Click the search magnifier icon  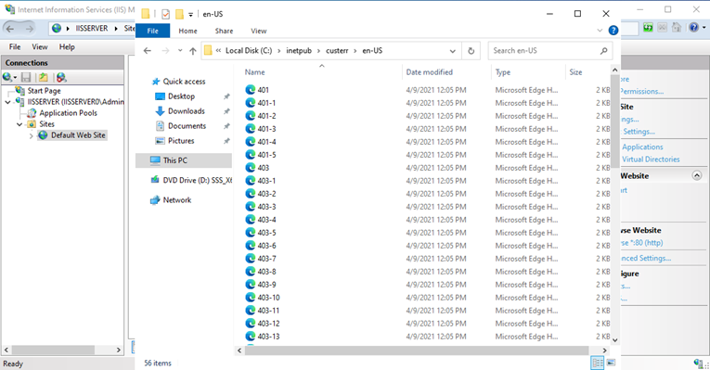click(603, 51)
